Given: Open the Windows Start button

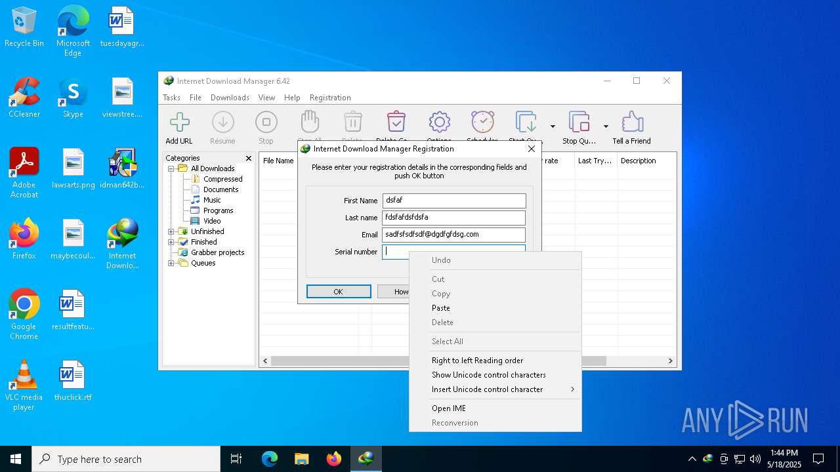Looking at the screenshot, I should pyautogui.click(x=16, y=459).
